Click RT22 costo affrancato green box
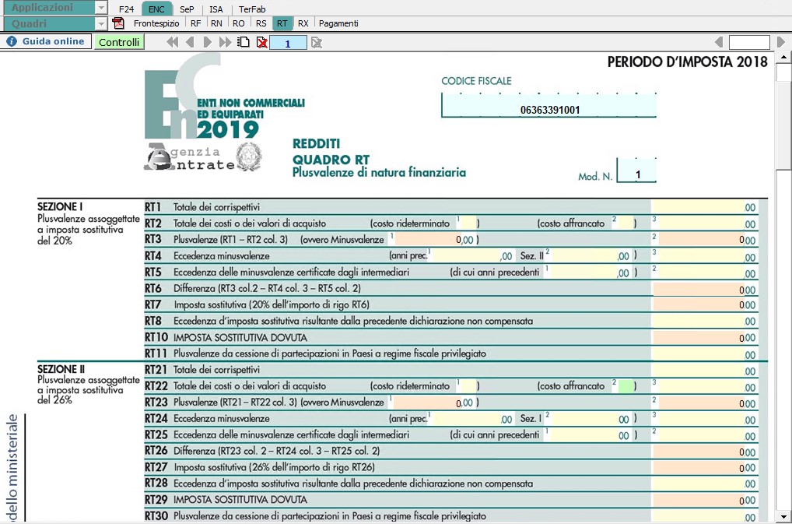This screenshot has height=524, width=792. [x=626, y=386]
